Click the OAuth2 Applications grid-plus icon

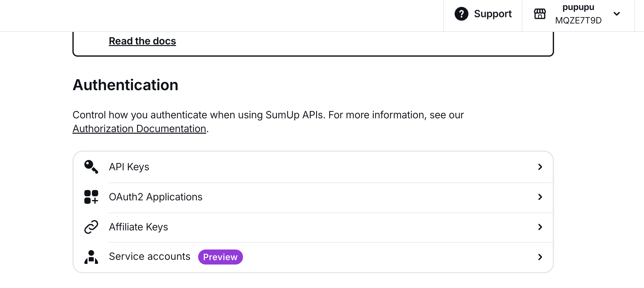pyautogui.click(x=91, y=197)
